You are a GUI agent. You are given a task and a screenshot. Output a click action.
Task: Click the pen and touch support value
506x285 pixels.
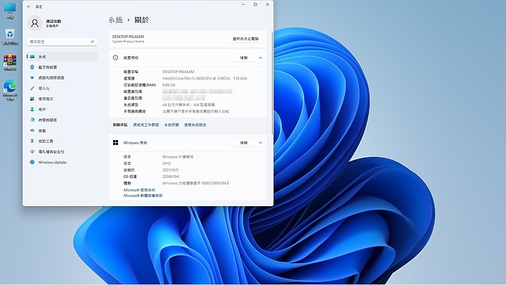195,111
